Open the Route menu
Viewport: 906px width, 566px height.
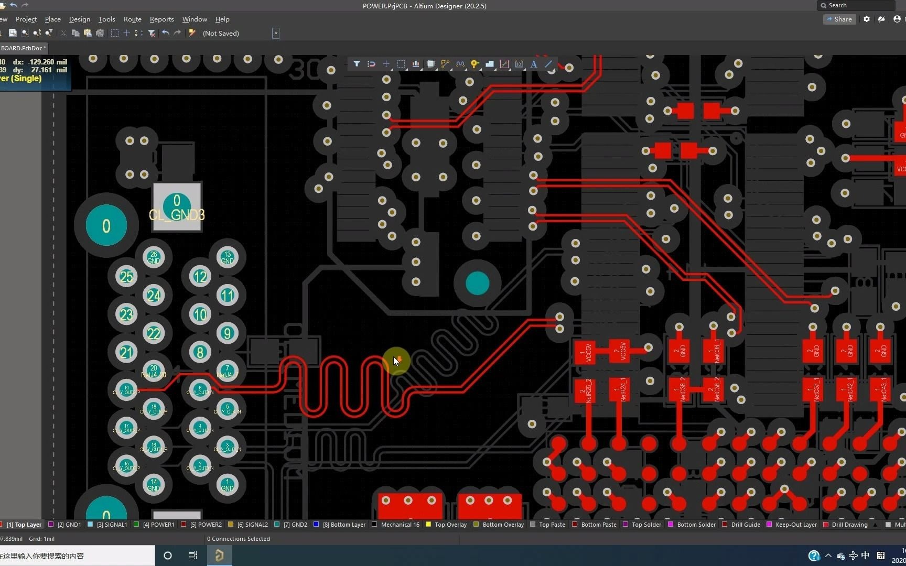pyautogui.click(x=132, y=19)
